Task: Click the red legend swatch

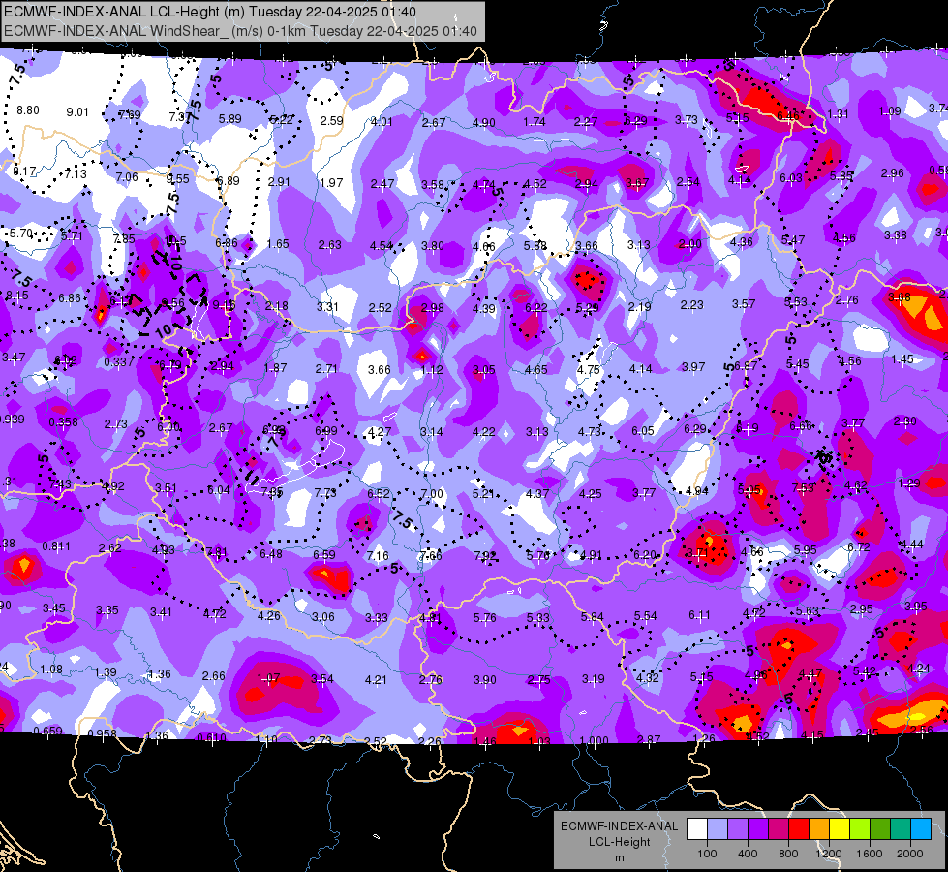Action: tap(799, 829)
